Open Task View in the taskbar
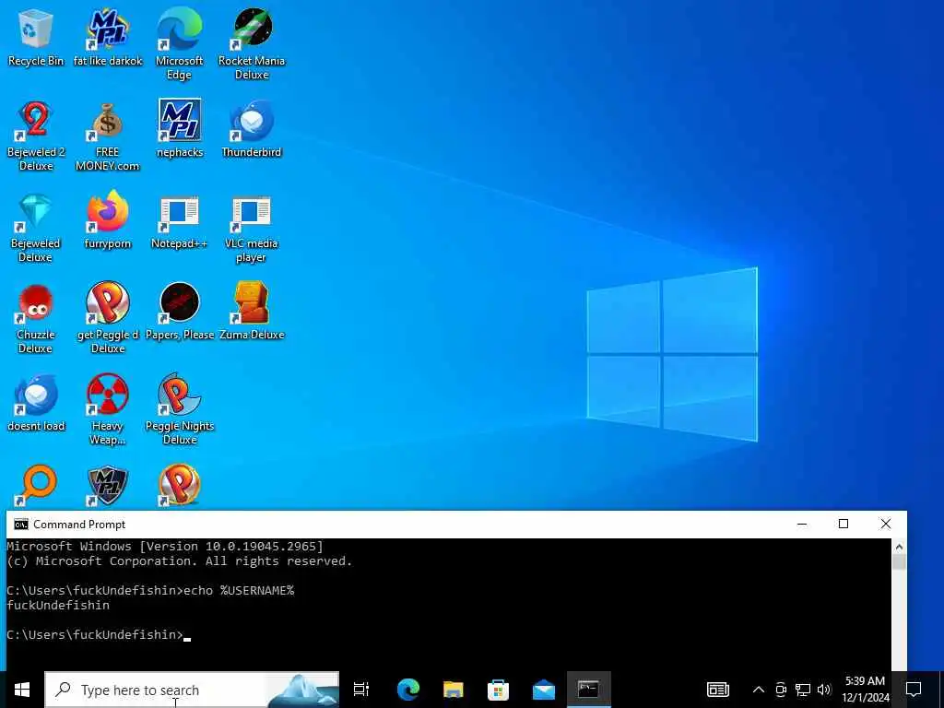 [x=361, y=690]
